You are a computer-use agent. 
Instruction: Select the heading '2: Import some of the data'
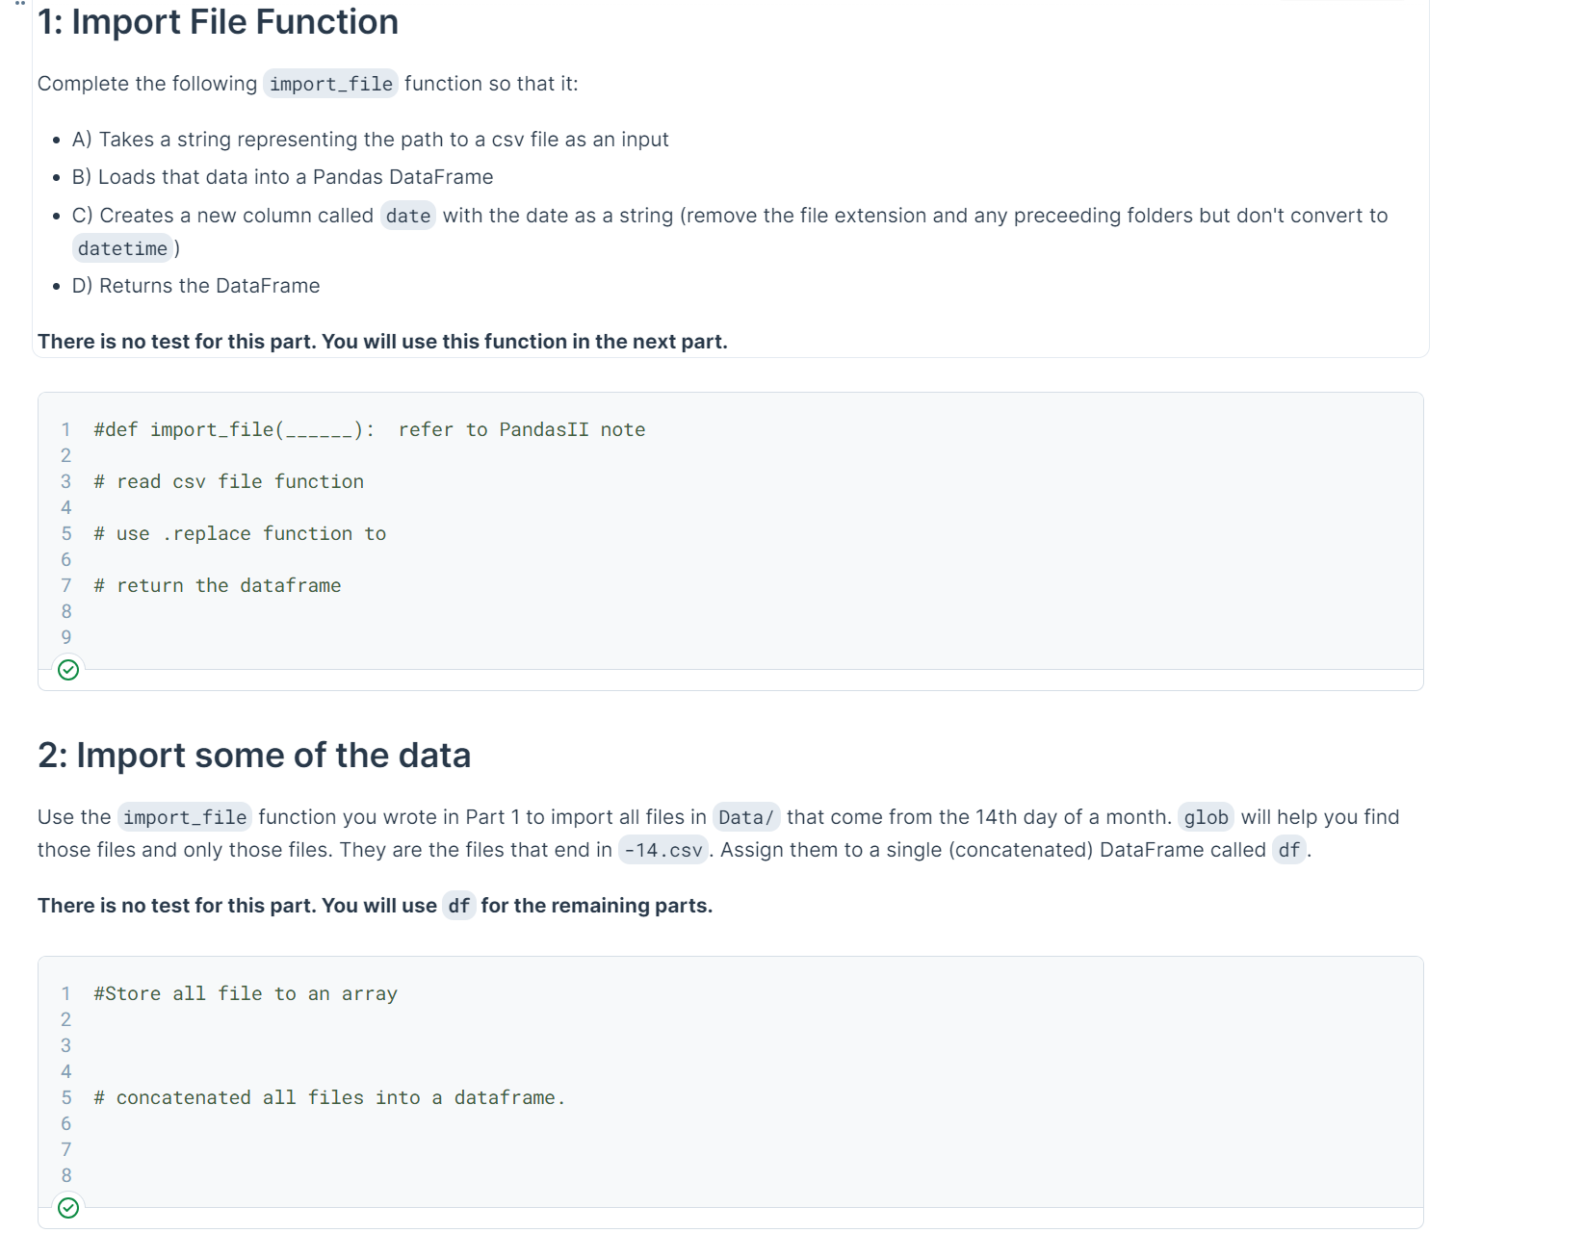[x=253, y=756]
